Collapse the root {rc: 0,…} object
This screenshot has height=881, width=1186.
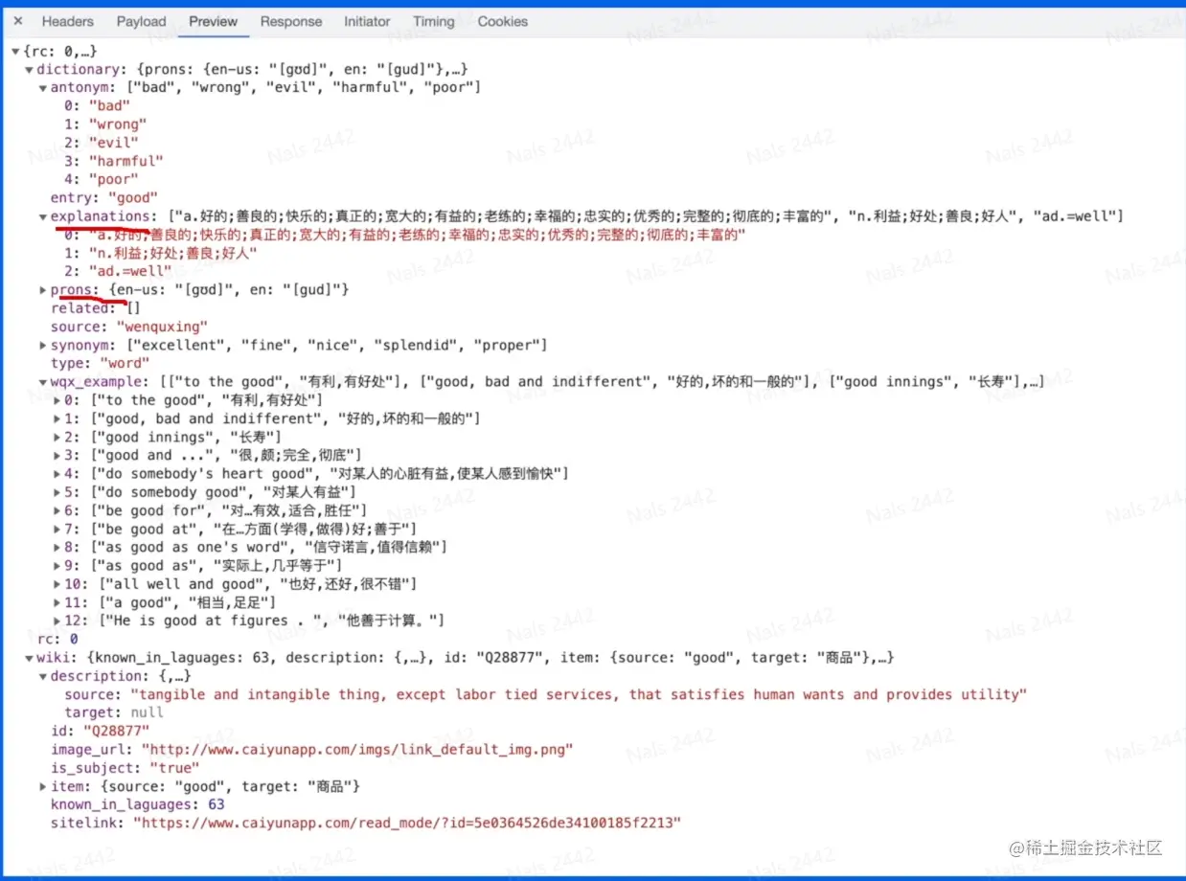coord(15,51)
